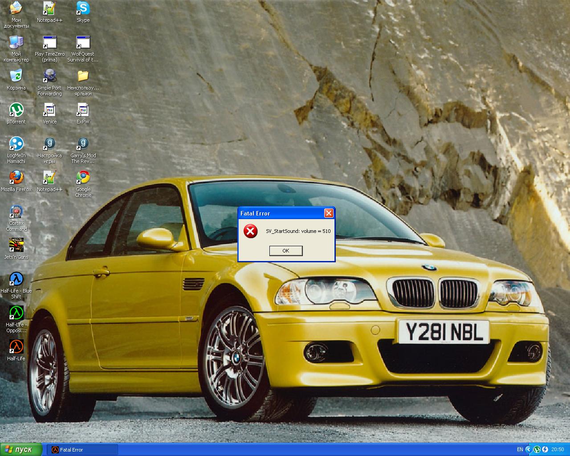Click the µTorrent system tray icon

(x=537, y=449)
